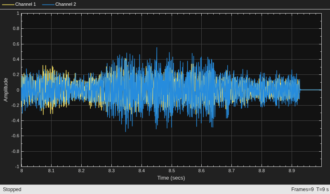Click the -1 amplitude tick at bottom
This screenshot has width=330, height=194.
[16, 166]
